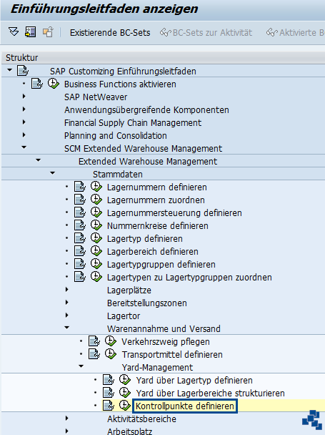This screenshot has width=325, height=435.
Task: Open documentation for Lagernummern definieren
Action: (x=80, y=187)
